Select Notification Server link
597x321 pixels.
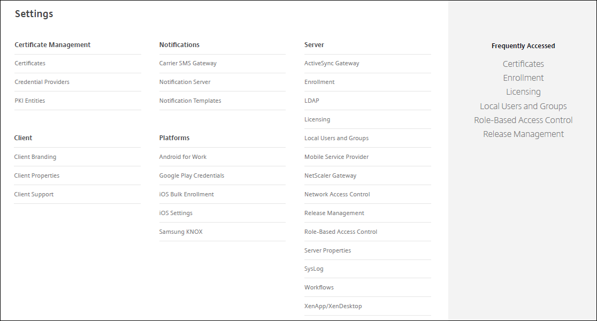(185, 82)
